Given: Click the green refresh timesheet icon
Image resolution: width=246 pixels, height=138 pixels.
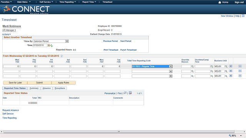Looking at the screenshot, I should coord(52,46).
